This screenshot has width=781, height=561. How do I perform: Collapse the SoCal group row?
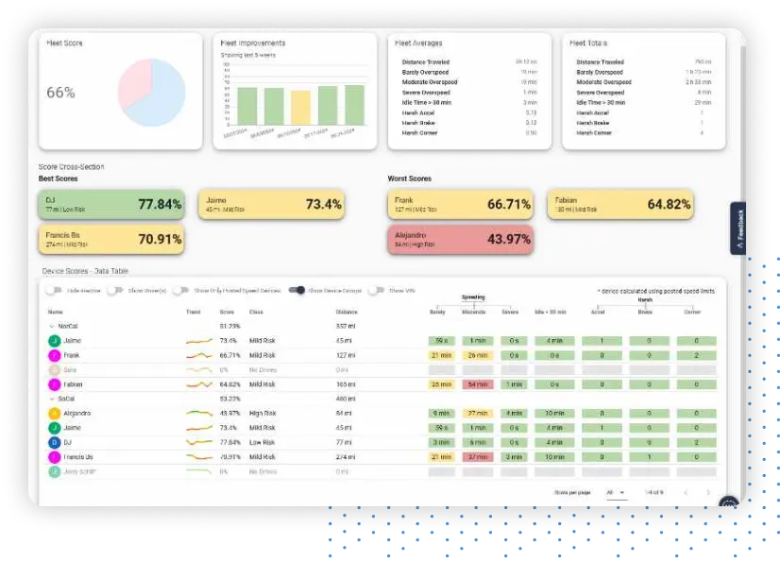click(50, 399)
